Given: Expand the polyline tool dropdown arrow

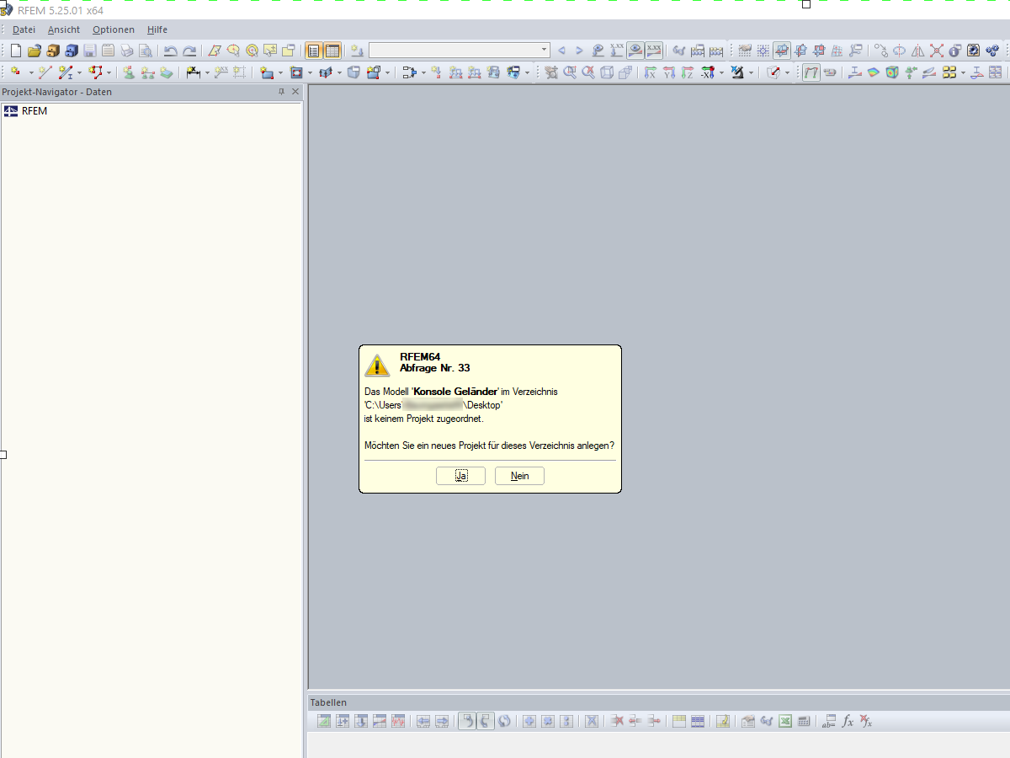Looking at the screenshot, I should coord(109,72).
